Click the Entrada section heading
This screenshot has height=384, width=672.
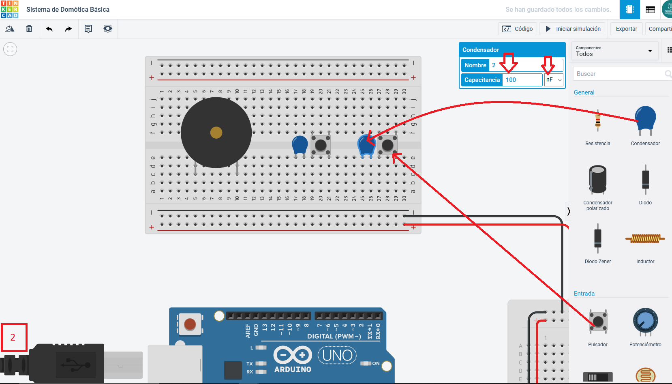pyautogui.click(x=584, y=294)
